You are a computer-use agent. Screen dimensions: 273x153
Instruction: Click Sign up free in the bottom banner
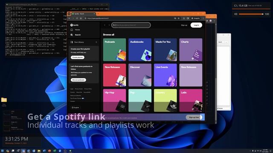click(x=194, y=117)
